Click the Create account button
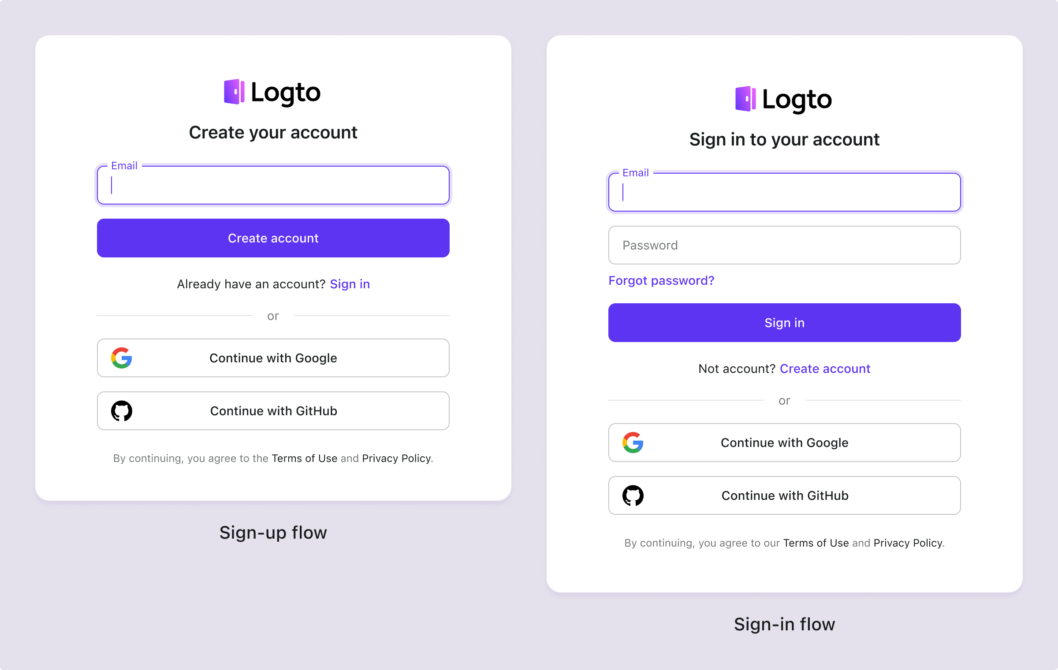 [x=272, y=238]
